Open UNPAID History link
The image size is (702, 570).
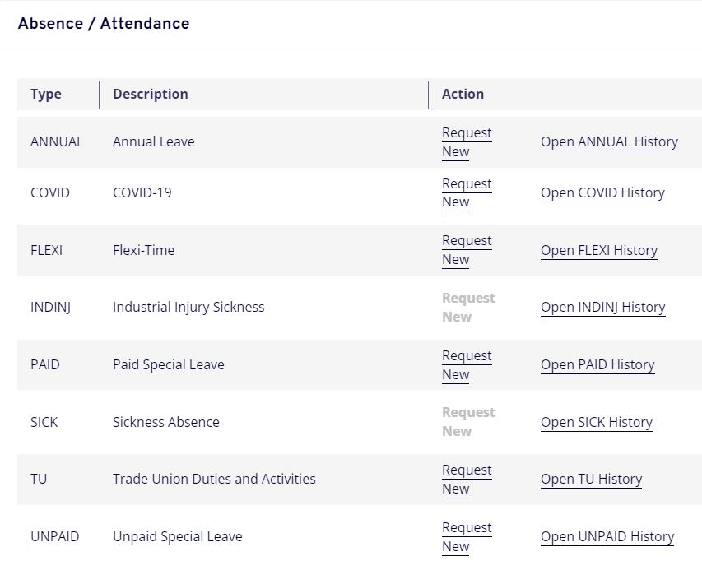[607, 537]
